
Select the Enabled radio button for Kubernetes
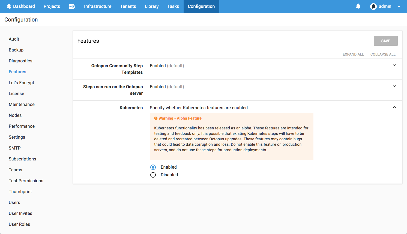click(x=153, y=167)
